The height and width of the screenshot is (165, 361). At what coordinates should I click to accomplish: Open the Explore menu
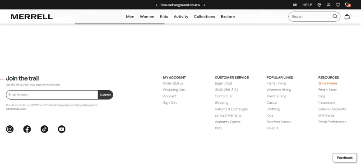click(x=228, y=17)
